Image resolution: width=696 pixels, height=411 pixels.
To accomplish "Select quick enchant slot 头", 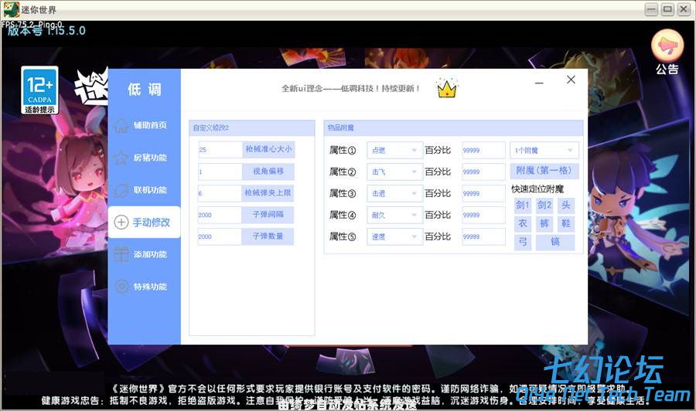I will 566,206.
